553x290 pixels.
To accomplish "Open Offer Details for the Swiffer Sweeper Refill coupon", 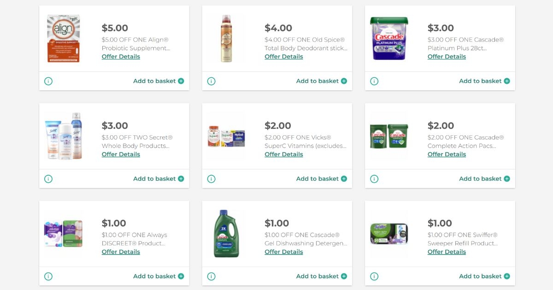I will click(x=446, y=252).
